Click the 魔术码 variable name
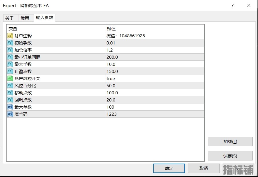The width and height of the screenshot is (258, 177). tap(21, 114)
